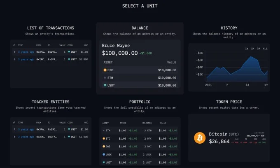Select the Token Price unit title

point(229,102)
